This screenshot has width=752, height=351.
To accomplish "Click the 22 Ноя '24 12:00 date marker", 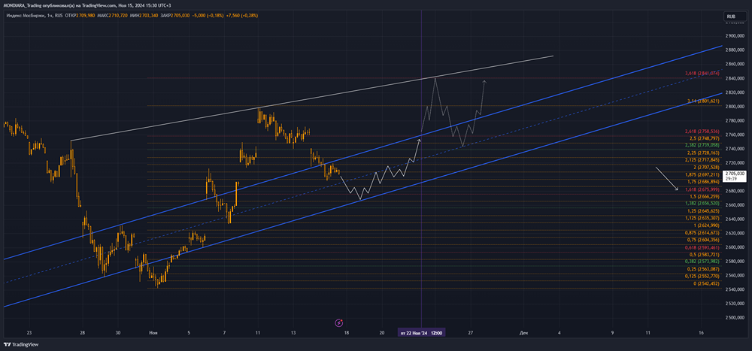I will [x=422, y=332].
